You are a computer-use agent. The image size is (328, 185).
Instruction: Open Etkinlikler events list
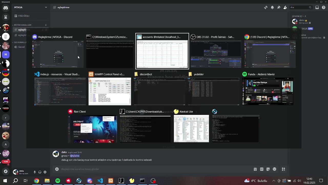pyautogui.click(x=30, y=16)
